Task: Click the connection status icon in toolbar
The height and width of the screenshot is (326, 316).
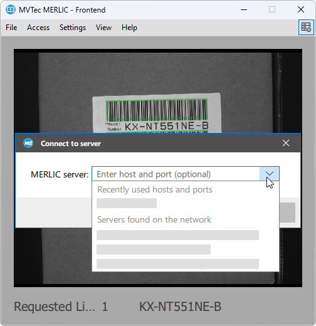Action: click(x=306, y=28)
